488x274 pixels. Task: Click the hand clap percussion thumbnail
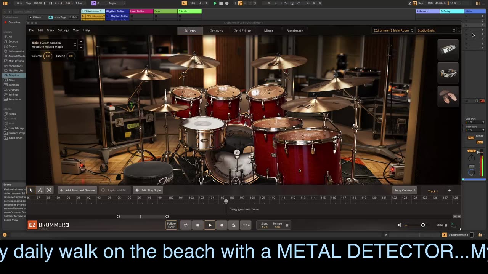[448, 96]
